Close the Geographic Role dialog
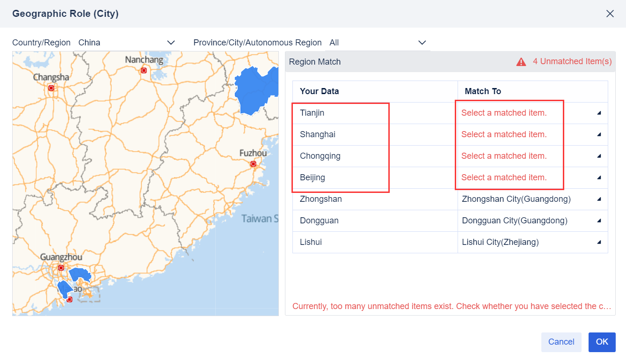626x354 pixels. tap(610, 14)
